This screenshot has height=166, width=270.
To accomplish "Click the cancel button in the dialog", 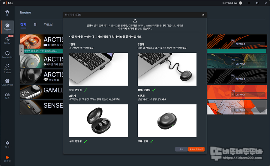I will coord(181,149).
